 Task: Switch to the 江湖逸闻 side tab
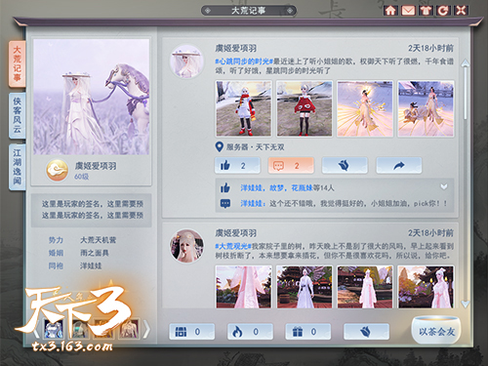pyautogui.click(x=17, y=167)
